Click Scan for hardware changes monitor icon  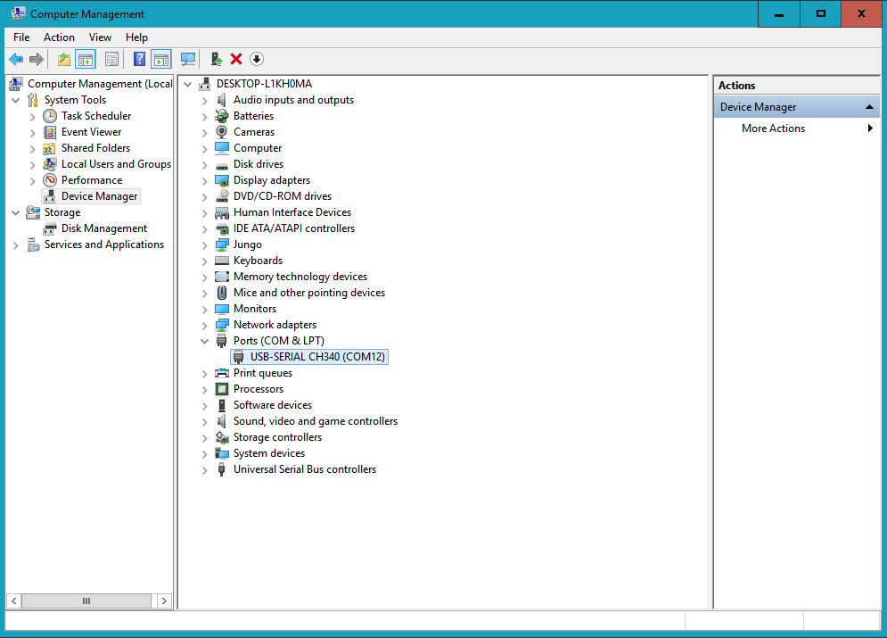pos(188,59)
